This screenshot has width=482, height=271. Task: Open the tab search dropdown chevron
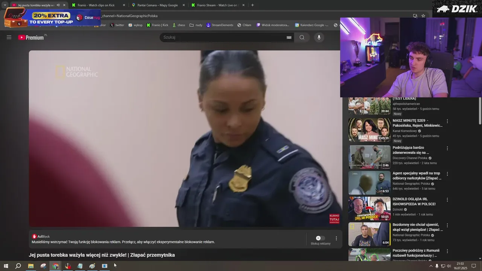point(5,5)
